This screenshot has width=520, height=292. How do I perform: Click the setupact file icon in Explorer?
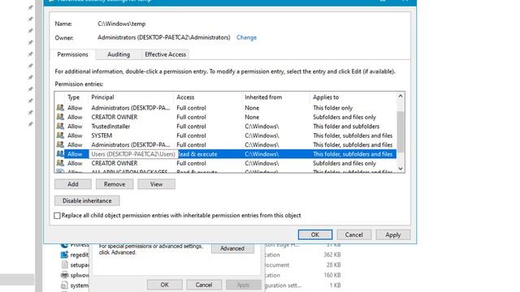pyautogui.click(x=64, y=265)
